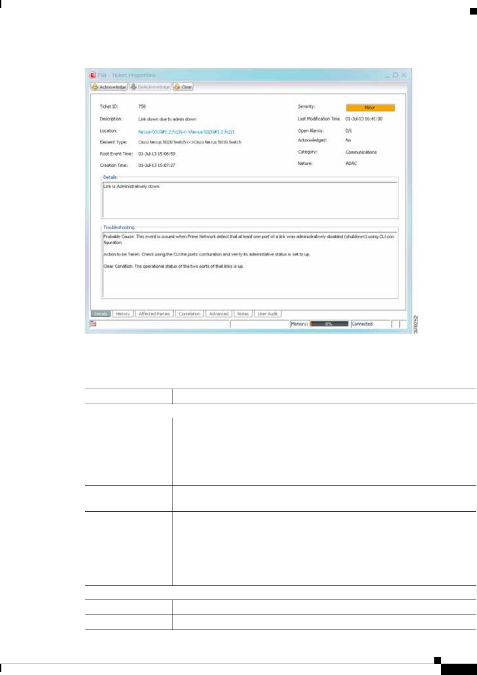Click the Connected status bar entry
This screenshot has height=675, width=477.
coord(370,324)
